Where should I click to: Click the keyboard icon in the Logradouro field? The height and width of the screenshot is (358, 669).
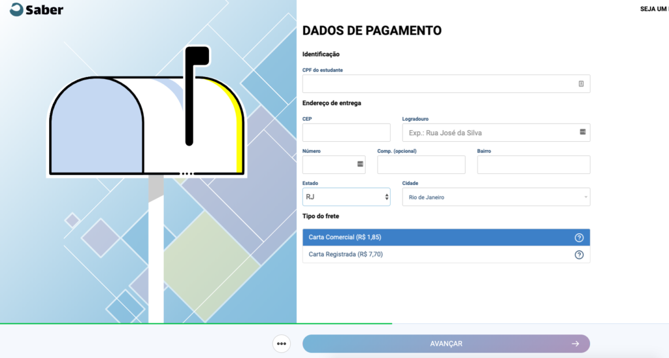click(x=583, y=132)
